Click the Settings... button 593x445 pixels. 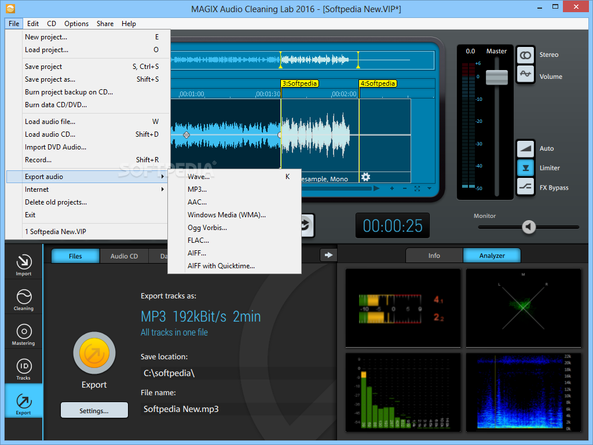pyautogui.click(x=94, y=411)
